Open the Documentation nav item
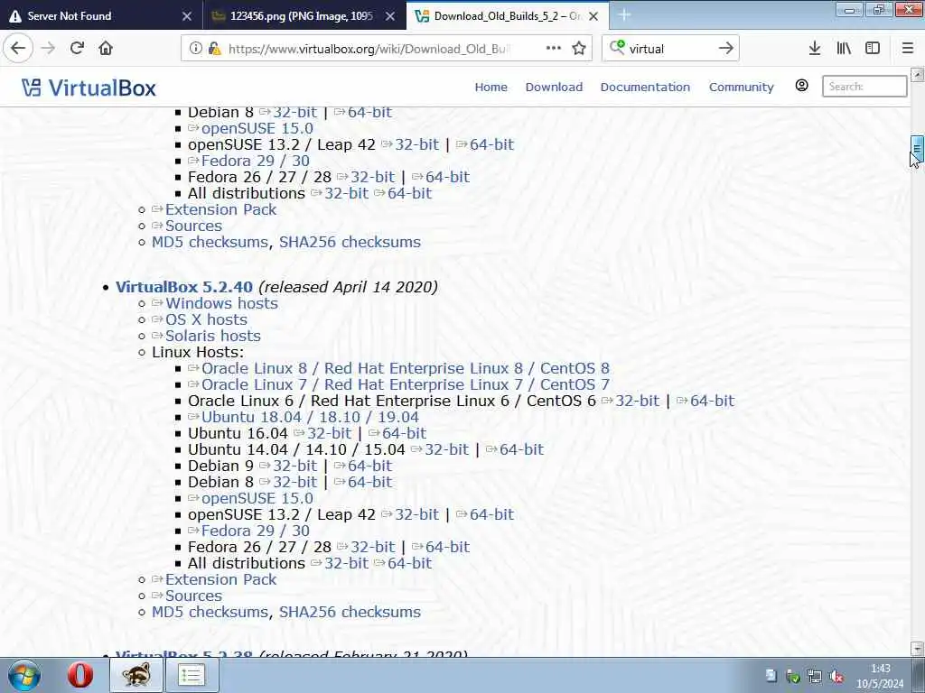 [x=645, y=88]
